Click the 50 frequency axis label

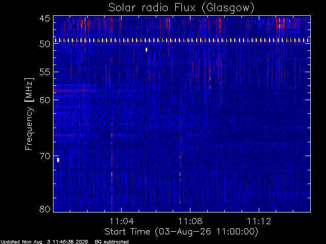45,44
